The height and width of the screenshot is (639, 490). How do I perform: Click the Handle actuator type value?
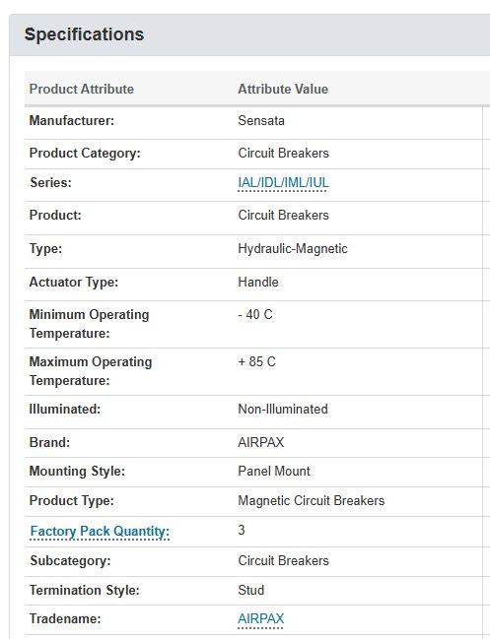pyautogui.click(x=258, y=282)
